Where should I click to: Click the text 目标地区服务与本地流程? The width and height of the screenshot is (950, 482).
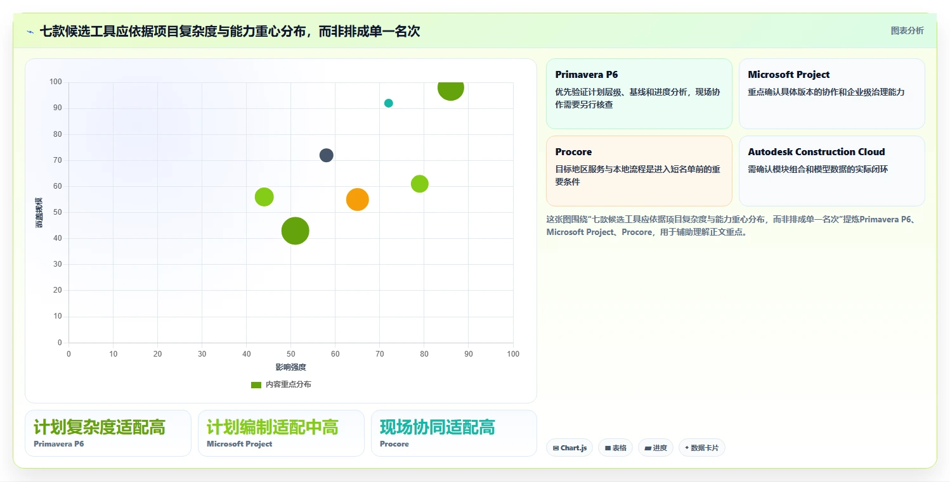637,175
